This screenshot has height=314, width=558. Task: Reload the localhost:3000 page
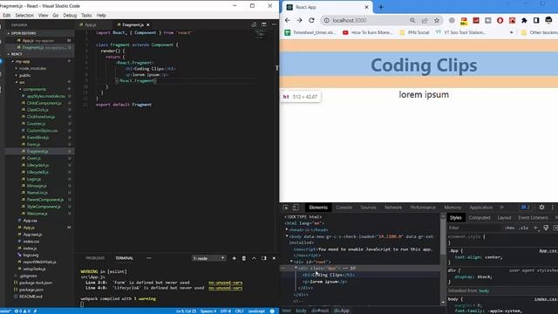coord(312,20)
